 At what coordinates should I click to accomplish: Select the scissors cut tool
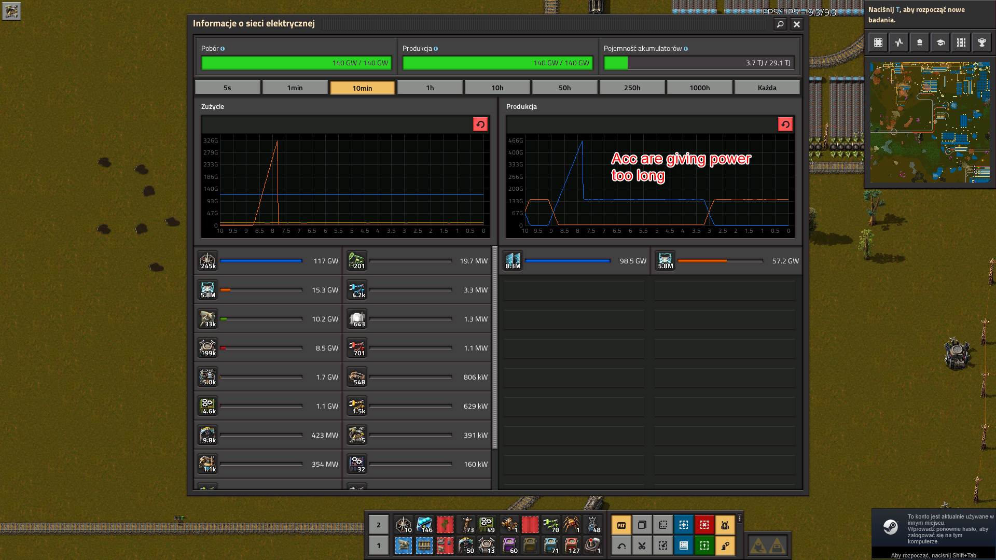[x=642, y=545]
